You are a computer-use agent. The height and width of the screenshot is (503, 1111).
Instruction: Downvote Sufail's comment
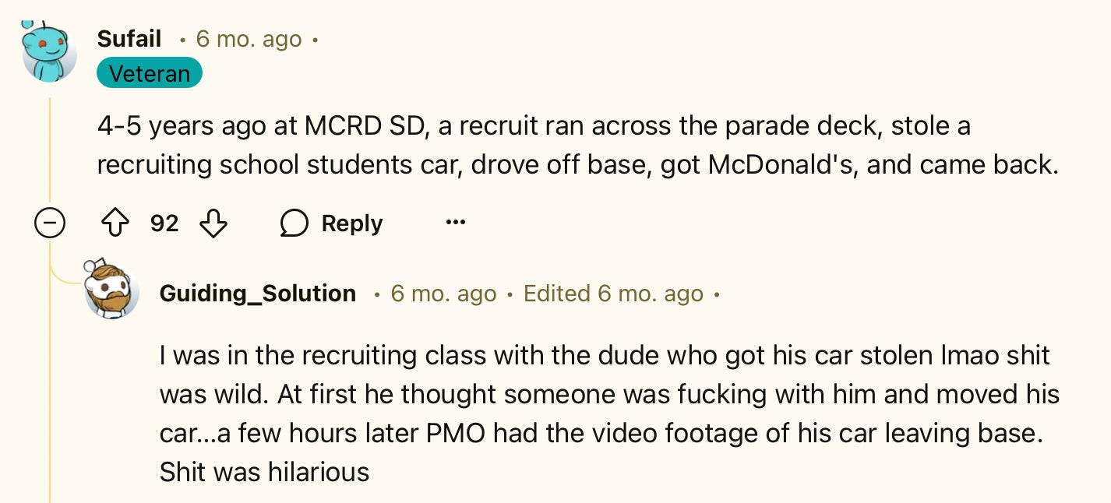[213, 223]
